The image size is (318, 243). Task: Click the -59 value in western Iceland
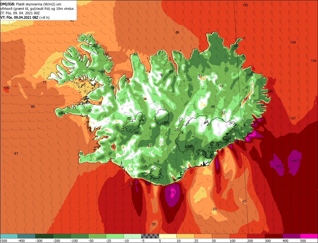click(112, 88)
